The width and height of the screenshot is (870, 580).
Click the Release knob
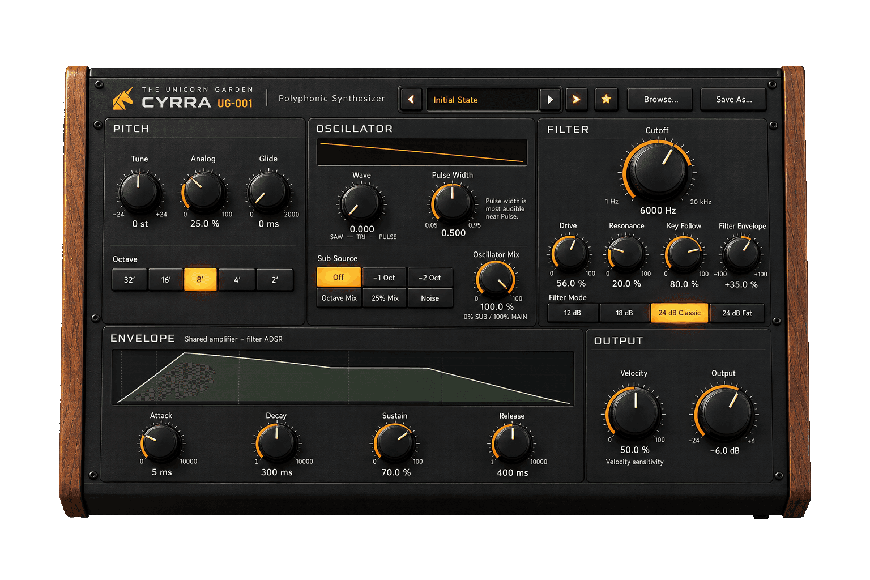[512, 442]
